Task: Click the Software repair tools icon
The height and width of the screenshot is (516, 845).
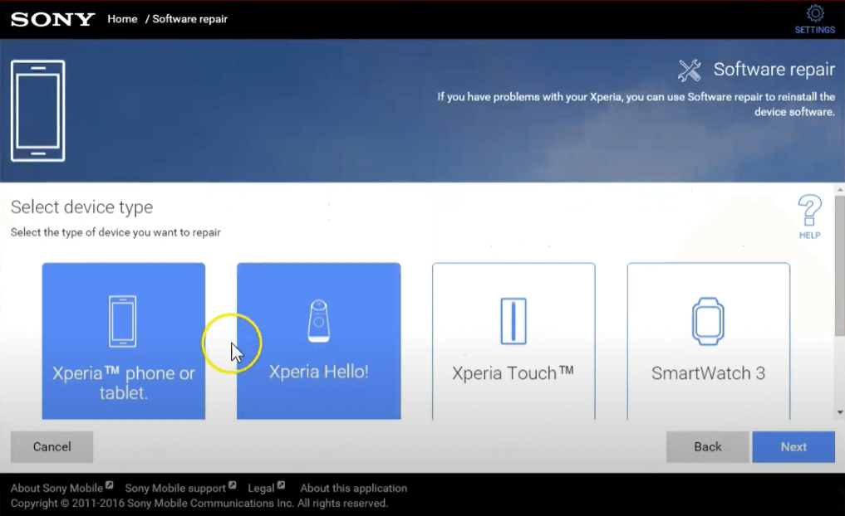Action: 690,71
